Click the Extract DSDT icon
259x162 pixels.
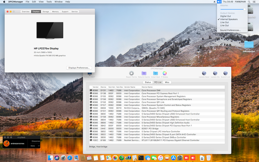tap(89, 74)
